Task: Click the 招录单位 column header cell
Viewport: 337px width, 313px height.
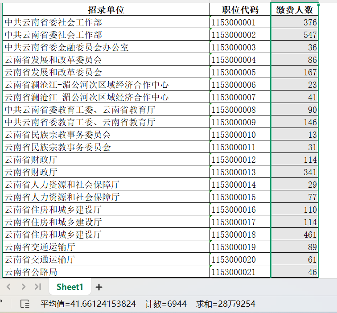Action: pyautogui.click(x=106, y=10)
